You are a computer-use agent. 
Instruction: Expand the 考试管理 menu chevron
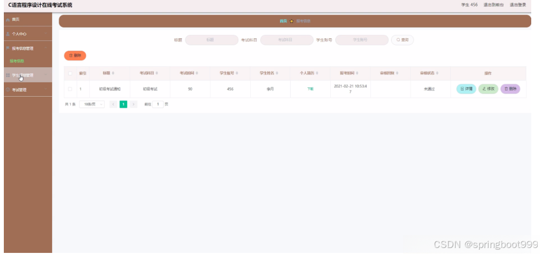tap(46, 90)
